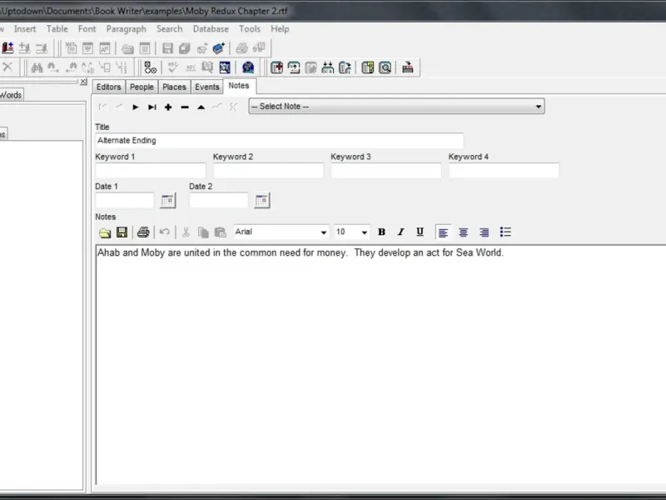Screen dimensions: 666x500
Task: Open the Font menu
Action: 87,29
